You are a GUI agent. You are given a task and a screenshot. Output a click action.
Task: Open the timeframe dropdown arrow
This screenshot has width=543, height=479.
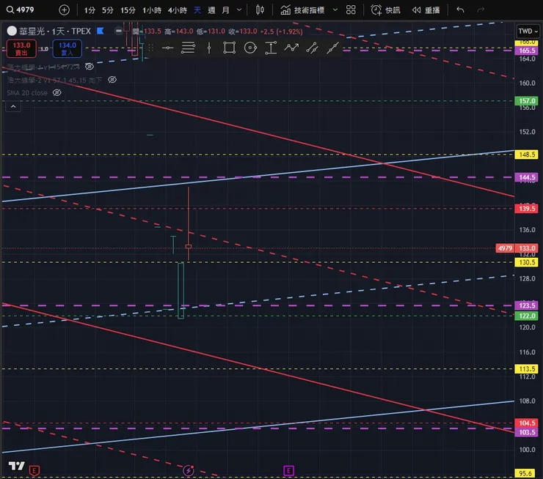(239, 10)
